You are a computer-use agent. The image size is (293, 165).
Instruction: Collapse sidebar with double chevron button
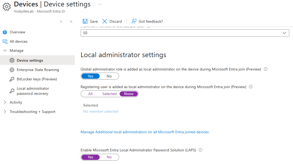click(x=71, y=22)
